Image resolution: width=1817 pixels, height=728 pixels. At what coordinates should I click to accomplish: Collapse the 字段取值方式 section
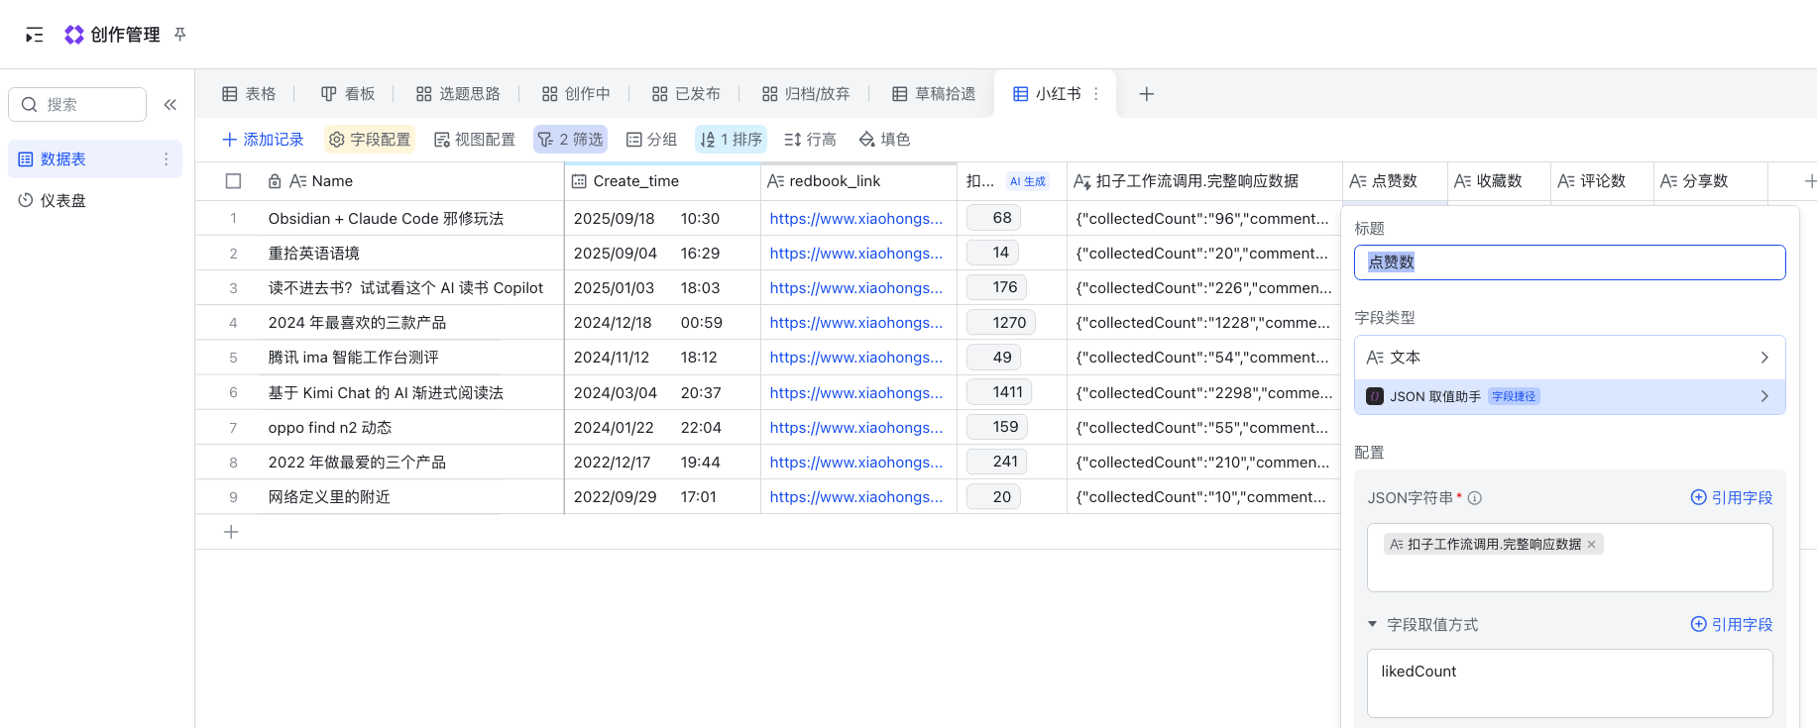click(x=1373, y=624)
